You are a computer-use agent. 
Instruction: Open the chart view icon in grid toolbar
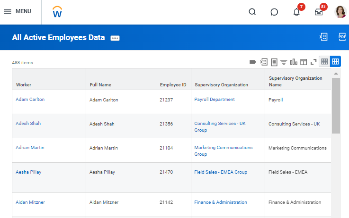[x=294, y=62]
